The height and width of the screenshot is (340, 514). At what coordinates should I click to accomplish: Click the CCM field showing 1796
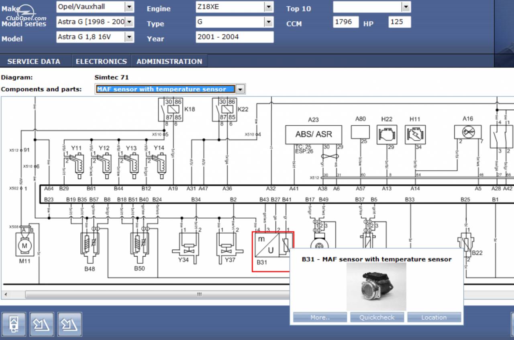(x=346, y=22)
